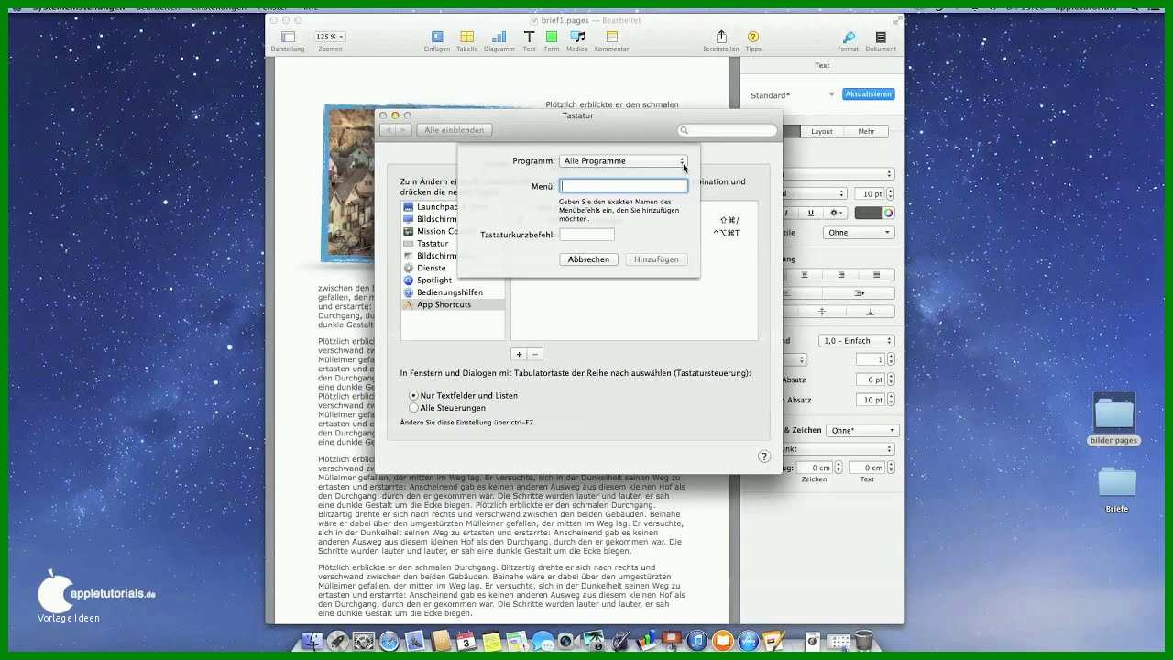Open the Programm 'Alle Programme' dropdown
1173x660 pixels.
point(623,160)
